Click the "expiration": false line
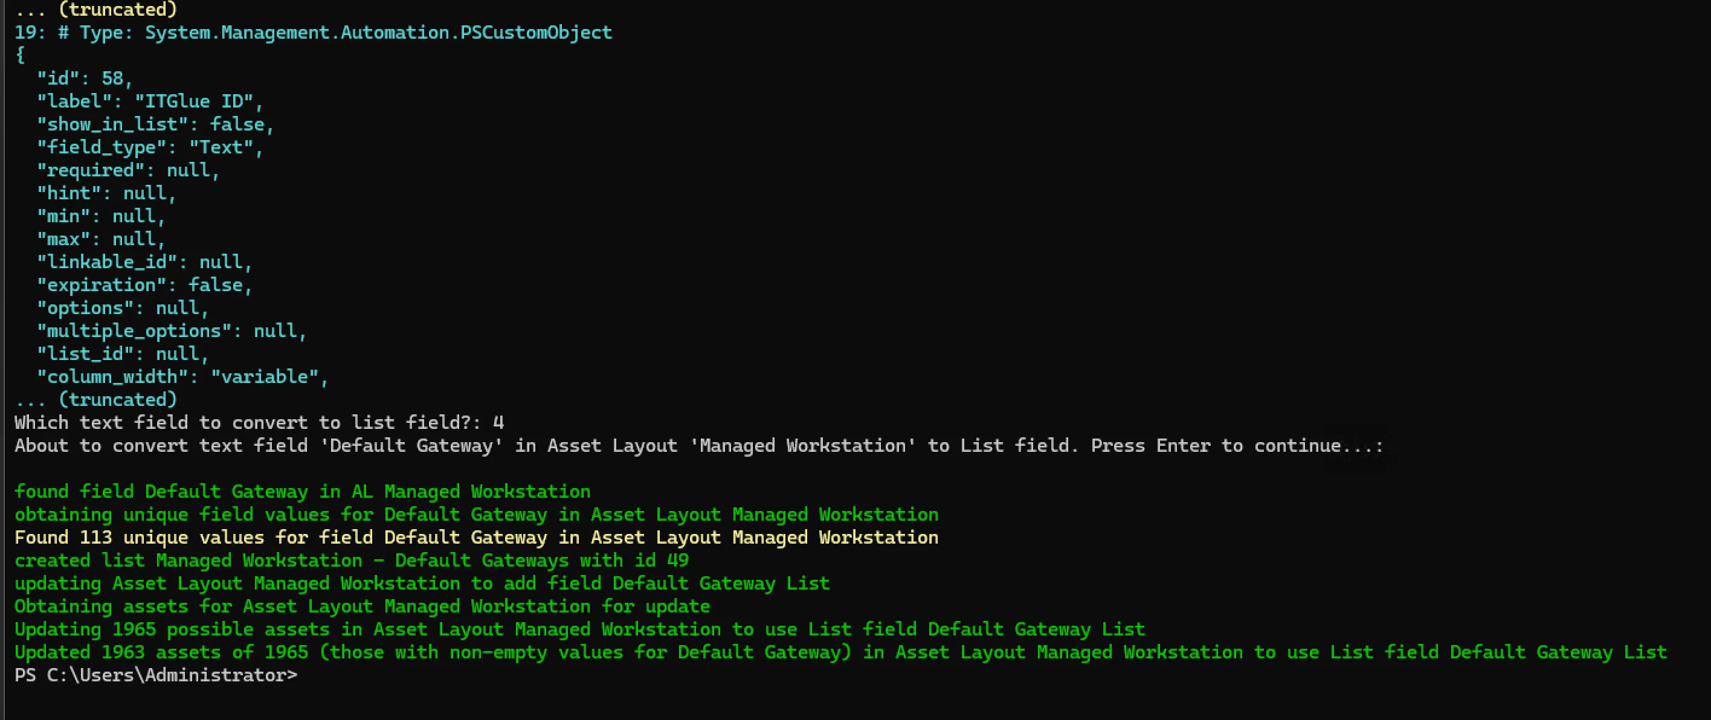Image resolution: width=1711 pixels, height=720 pixels. pos(144,285)
